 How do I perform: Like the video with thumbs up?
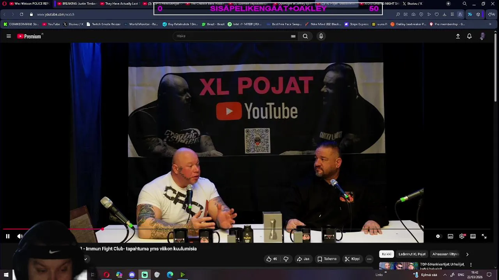point(272,259)
